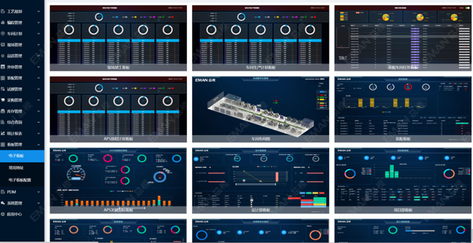The image size is (473, 243).
Task: Click the 设计部看板 caption label
Action: pos(261,210)
